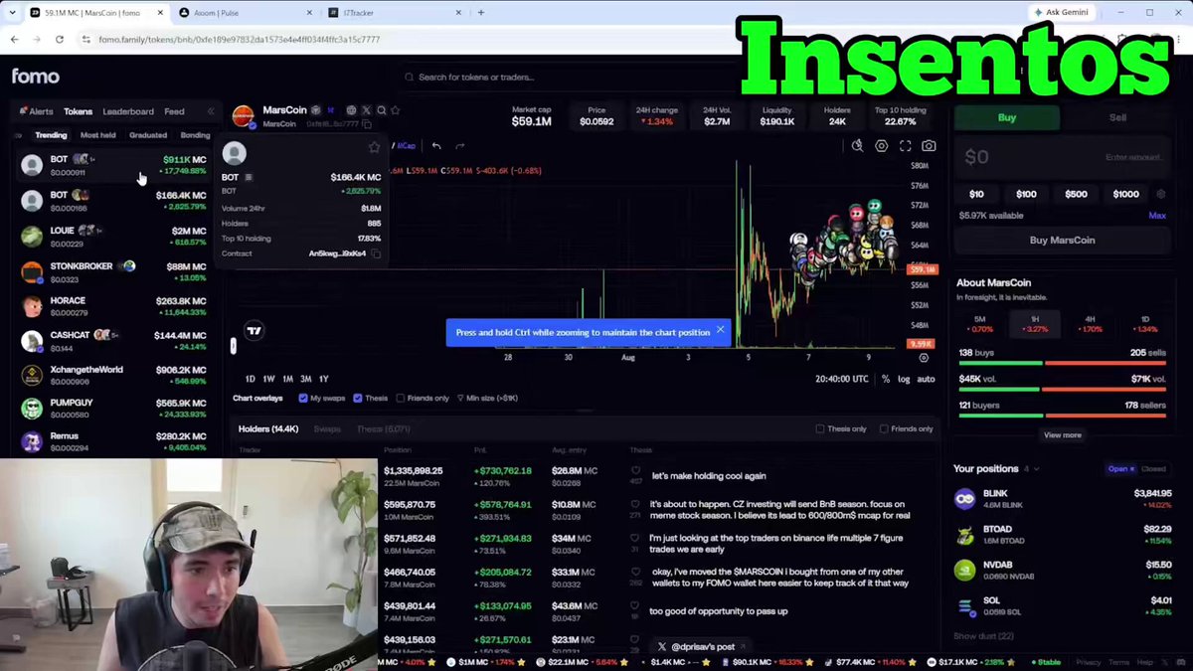Click the Buy MarsCoin button
This screenshot has height=671, width=1193.
pos(1062,240)
